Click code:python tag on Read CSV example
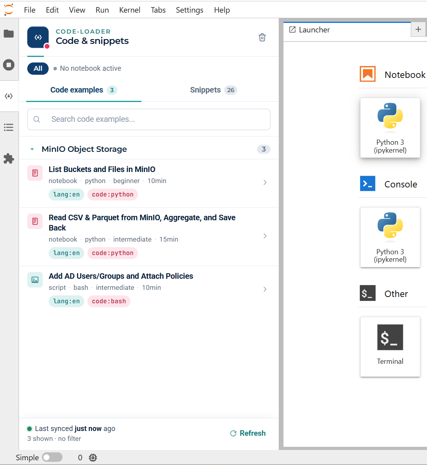The width and height of the screenshot is (427, 465). [x=113, y=253]
